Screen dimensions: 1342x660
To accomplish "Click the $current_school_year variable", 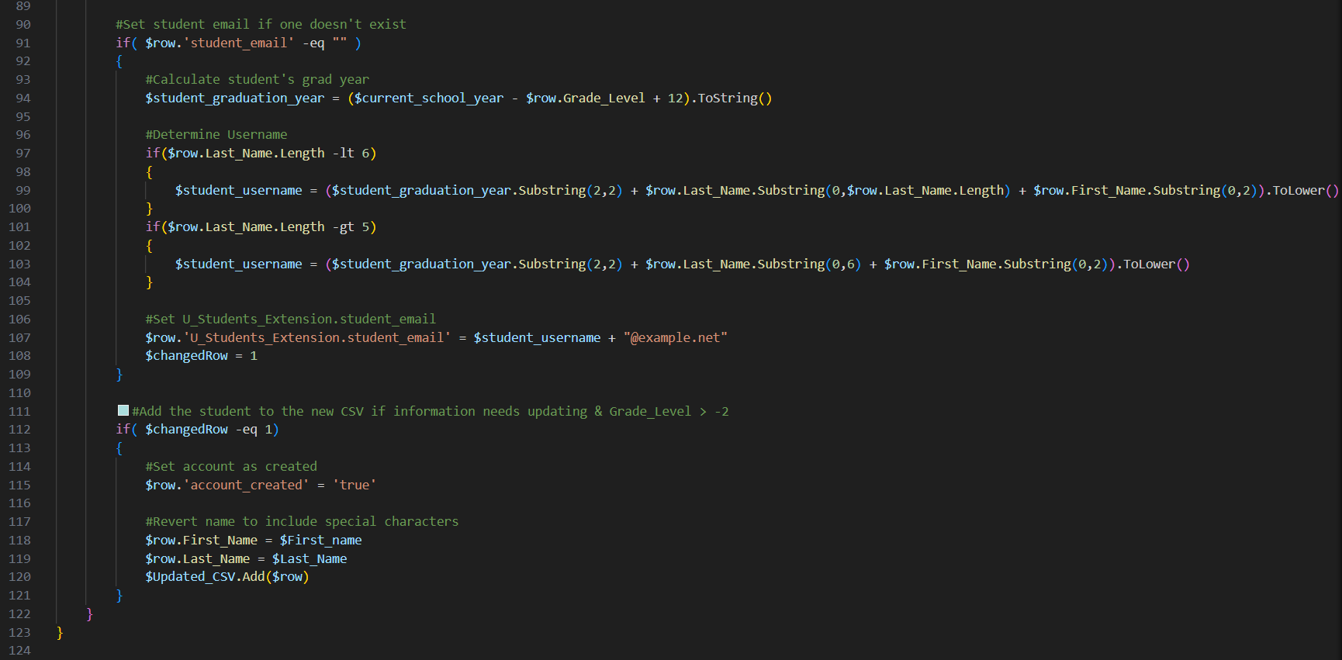I will (x=429, y=98).
